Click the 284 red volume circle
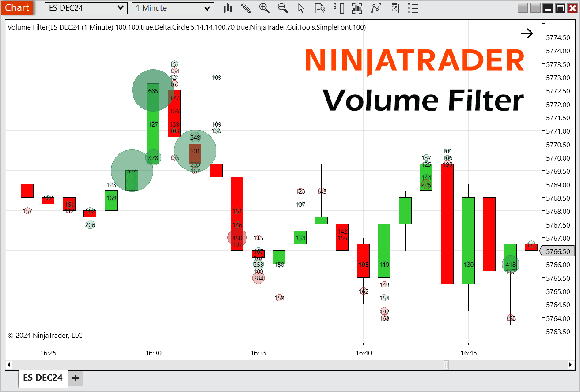Screen dimensions: 580x392 [x=258, y=278]
